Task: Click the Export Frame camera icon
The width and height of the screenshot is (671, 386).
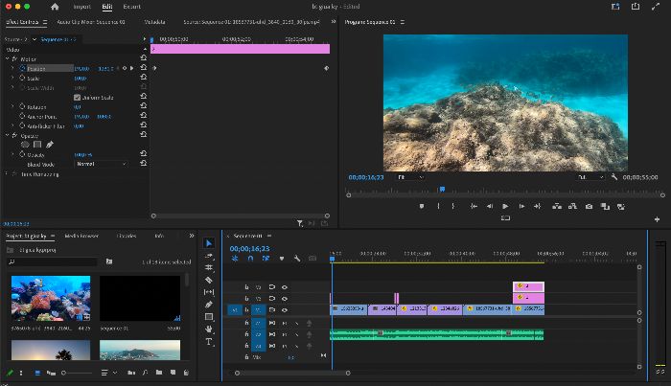Action: [589, 207]
